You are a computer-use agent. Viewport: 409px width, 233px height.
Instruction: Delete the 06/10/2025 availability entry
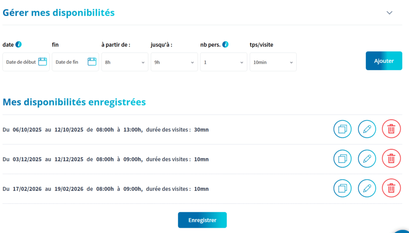391,129
